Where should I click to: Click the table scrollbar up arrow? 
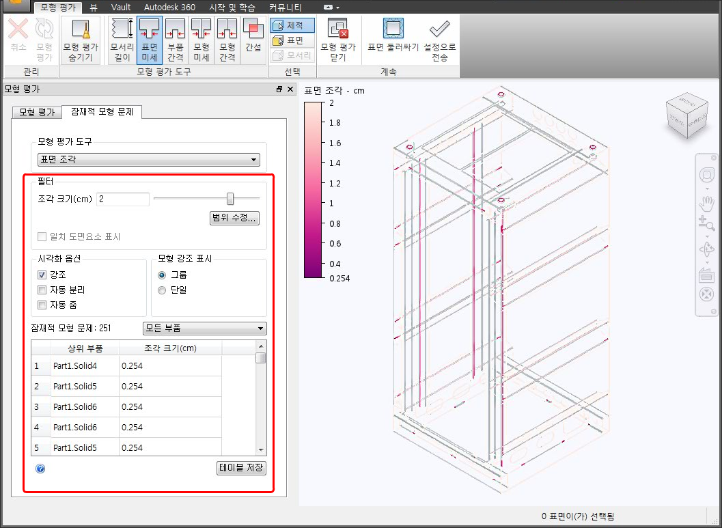click(x=261, y=346)
